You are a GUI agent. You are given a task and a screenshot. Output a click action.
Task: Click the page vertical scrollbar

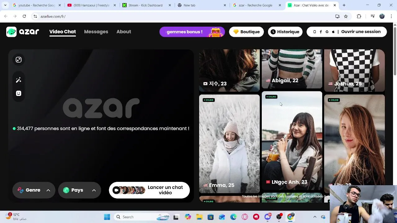pyautogui.click(x=395, y=51)
